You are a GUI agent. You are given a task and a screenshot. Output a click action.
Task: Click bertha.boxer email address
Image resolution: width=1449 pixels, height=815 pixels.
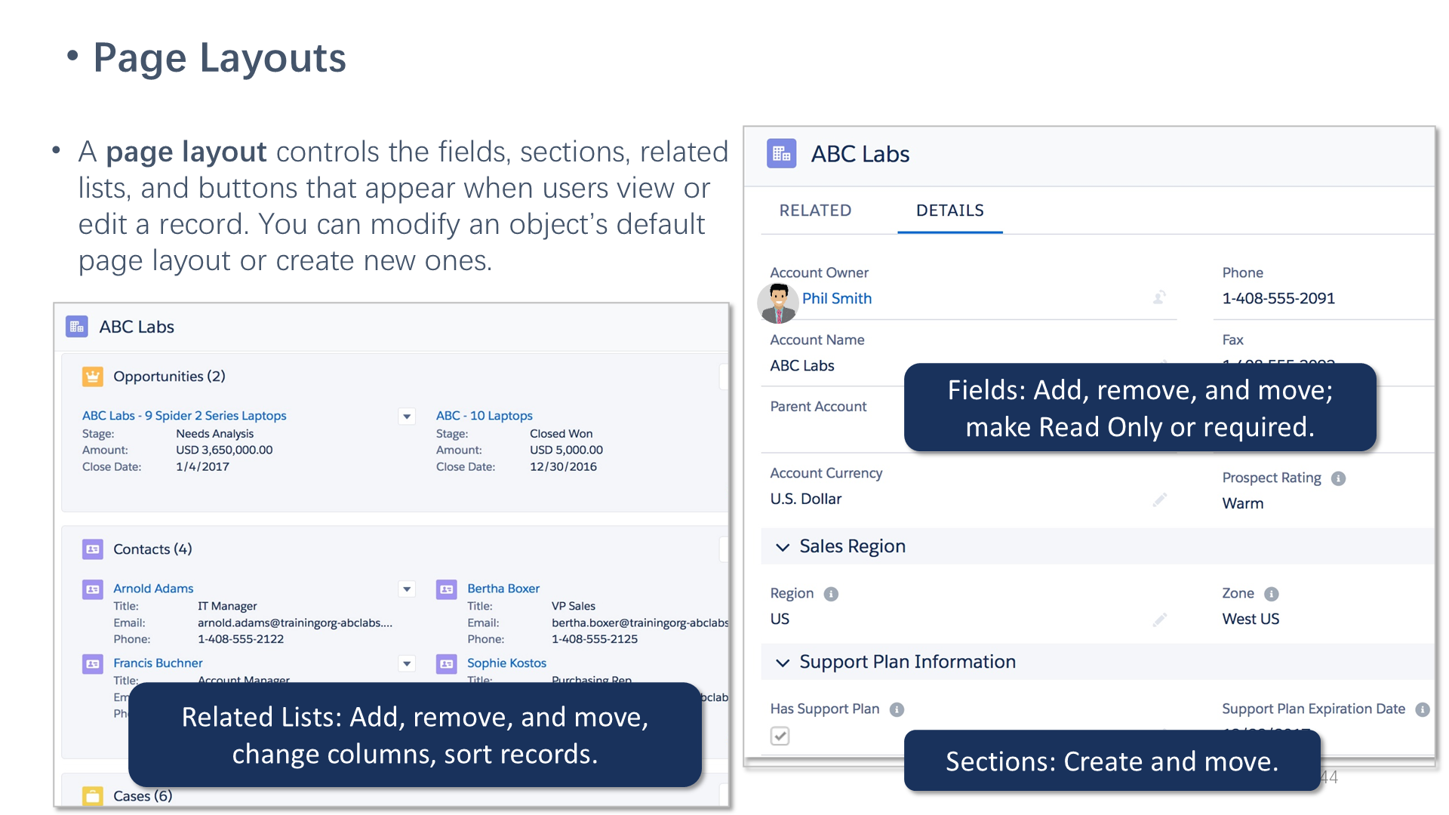click(640, 623)
